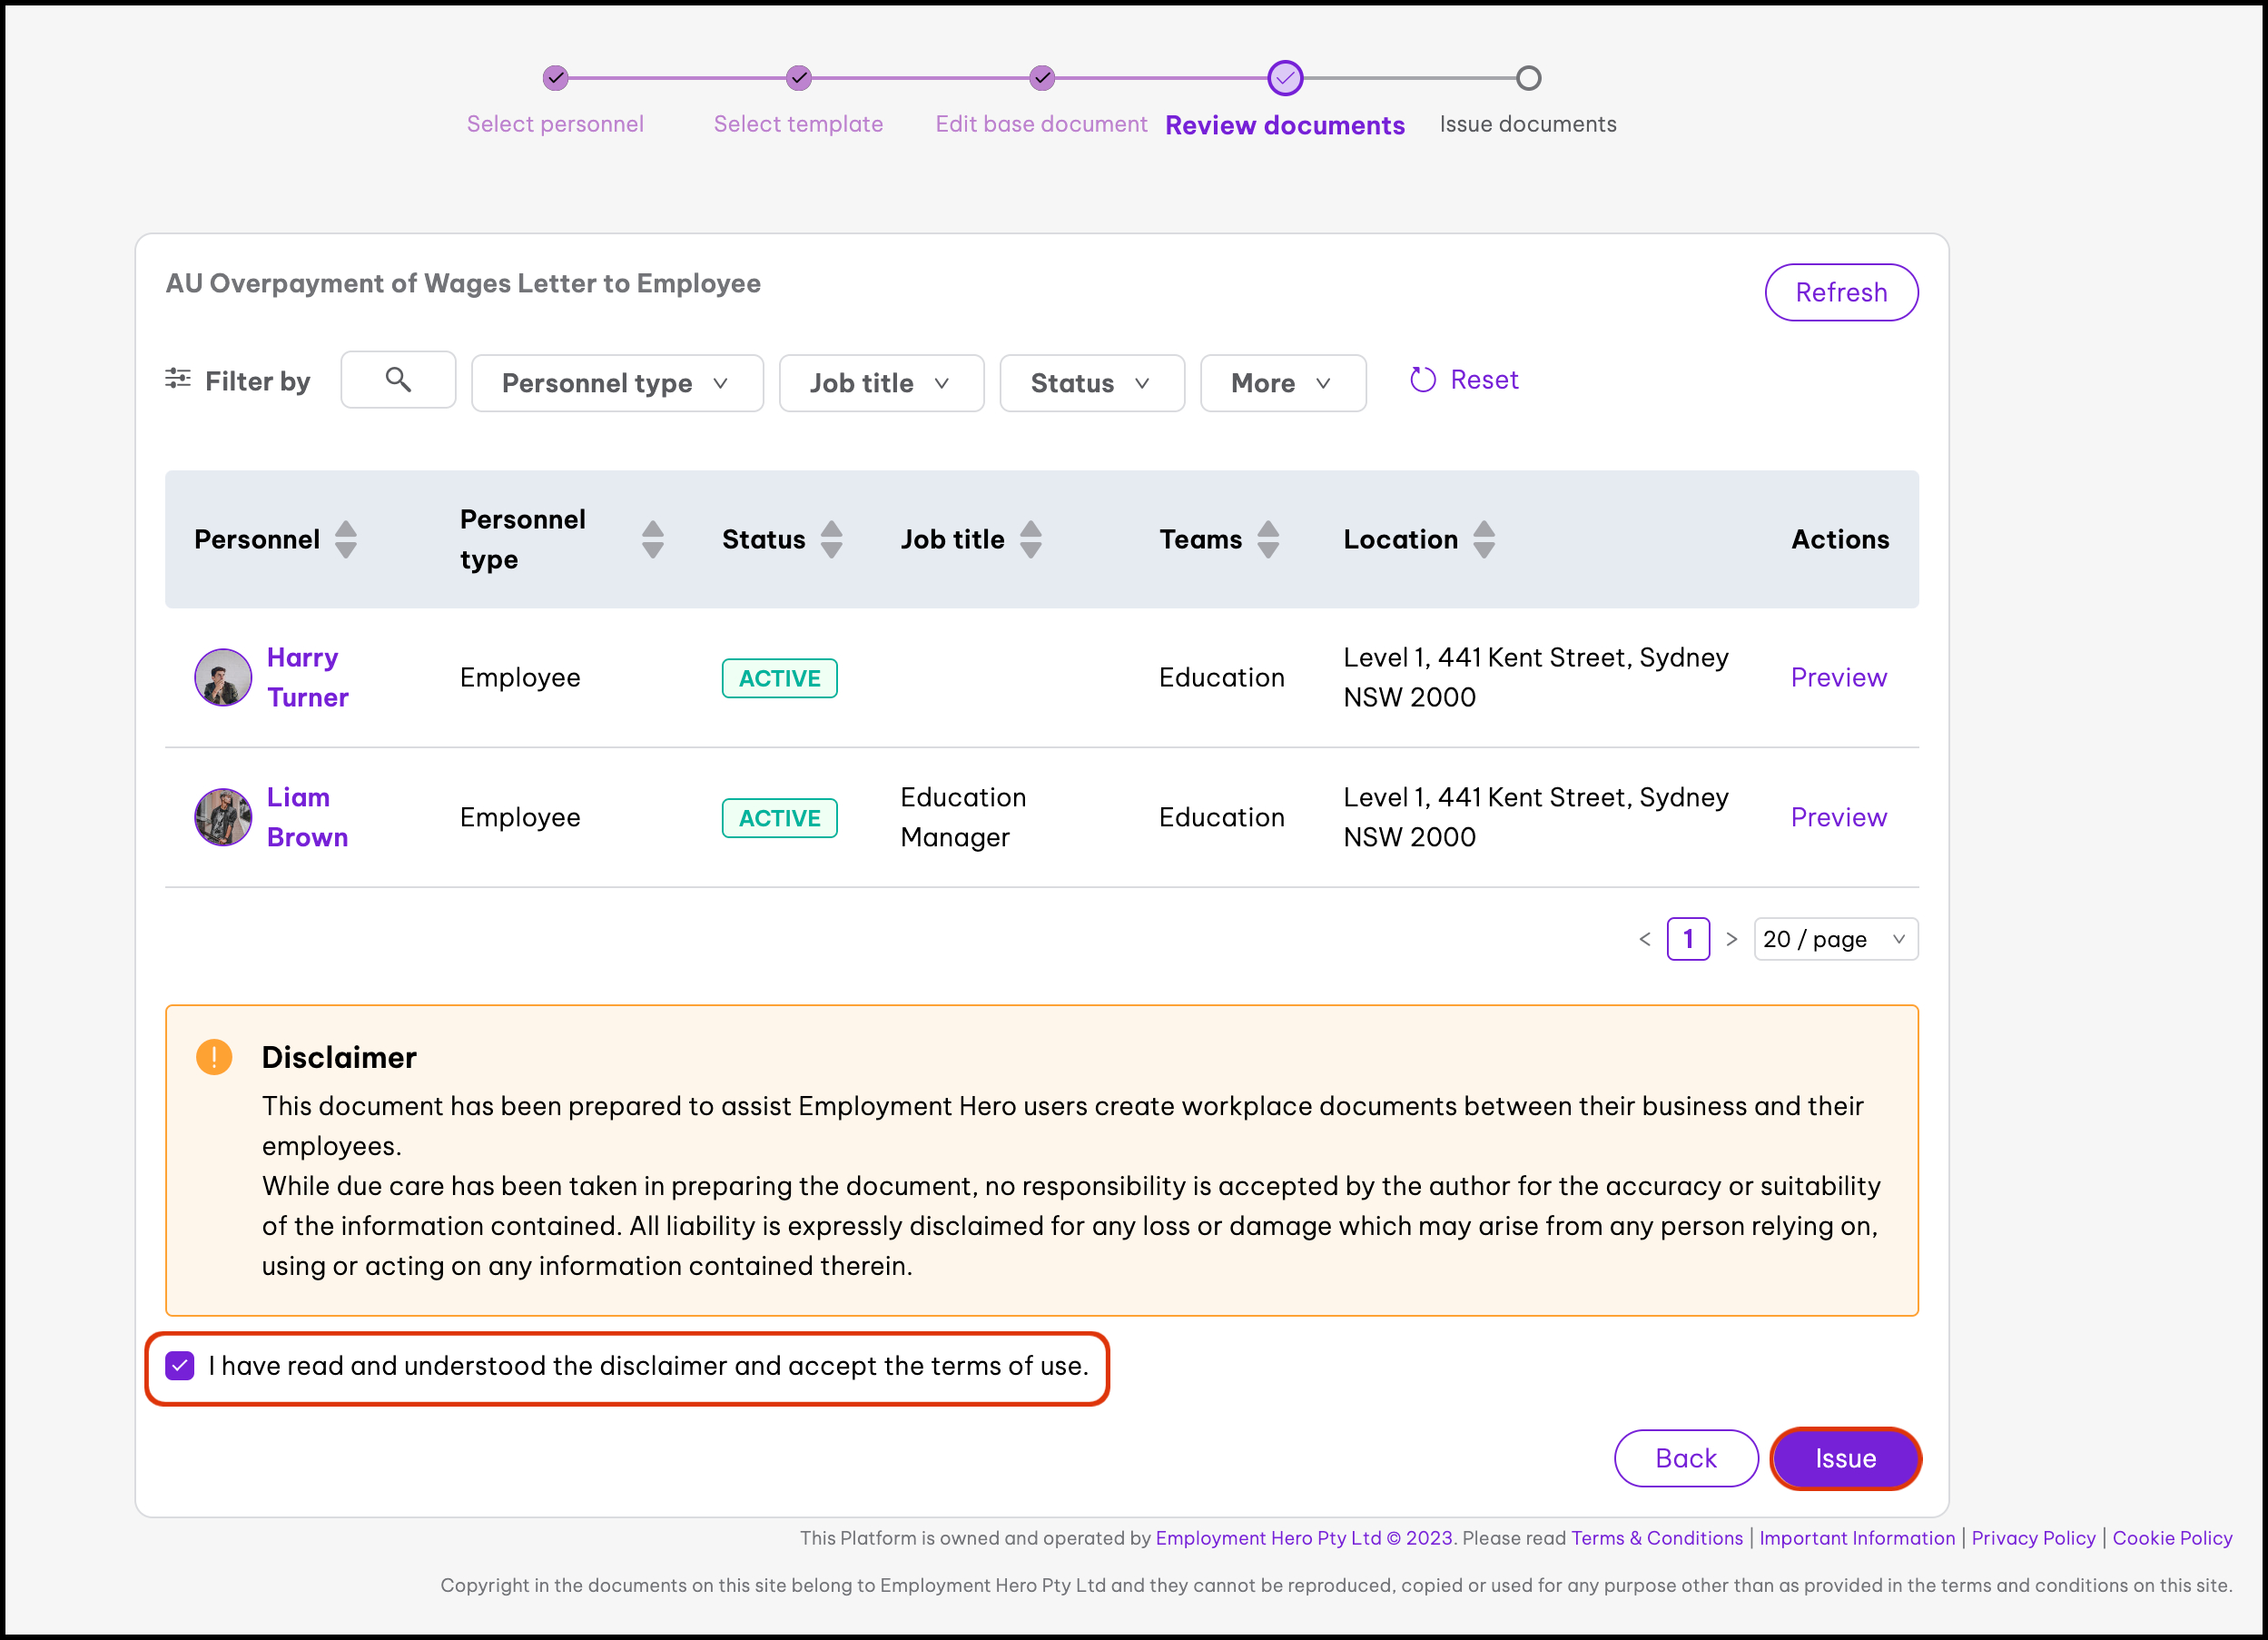Click the Reset circular arrow icon
Screen dimensions: 2268x1640
[1422, 380]
